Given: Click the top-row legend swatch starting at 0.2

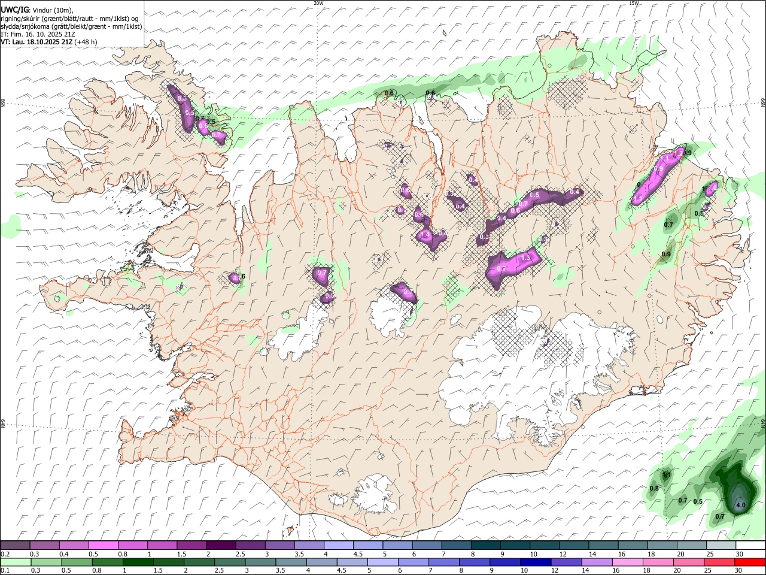Looking at the screenshot, I should coord(16,546).
